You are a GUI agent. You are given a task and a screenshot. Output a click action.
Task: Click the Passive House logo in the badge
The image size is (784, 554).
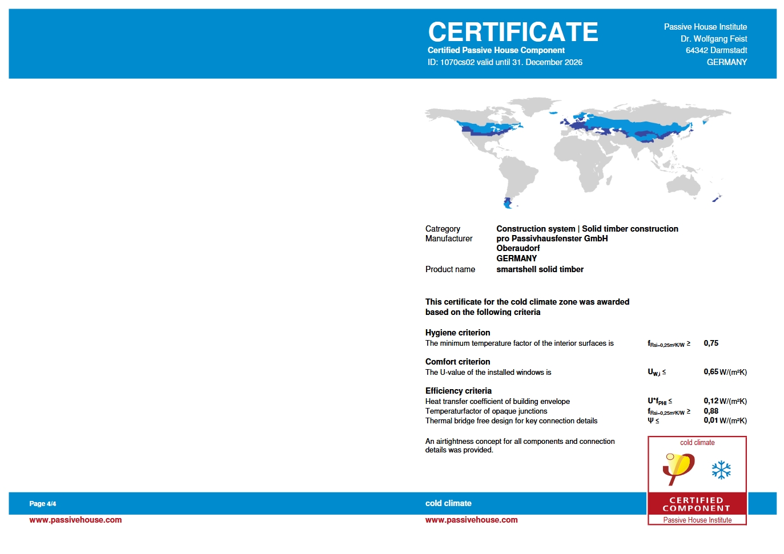tap(679, 468)
